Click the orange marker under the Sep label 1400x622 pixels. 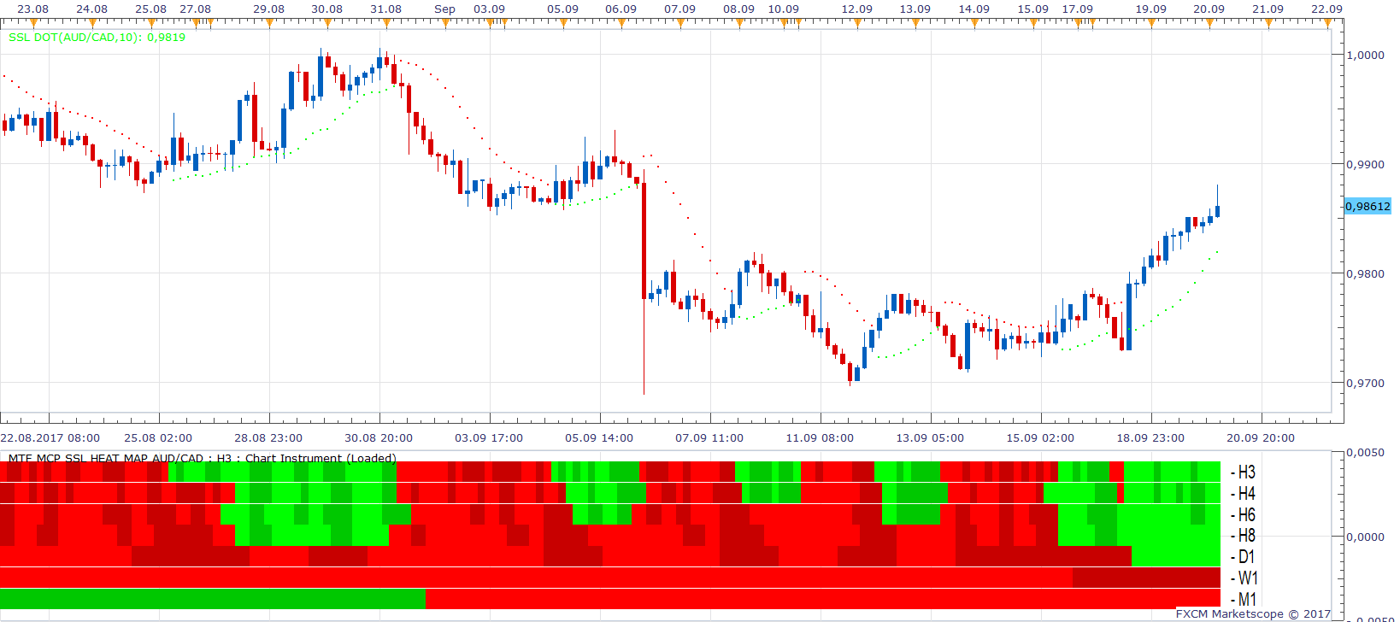click(x=445, y=23)
